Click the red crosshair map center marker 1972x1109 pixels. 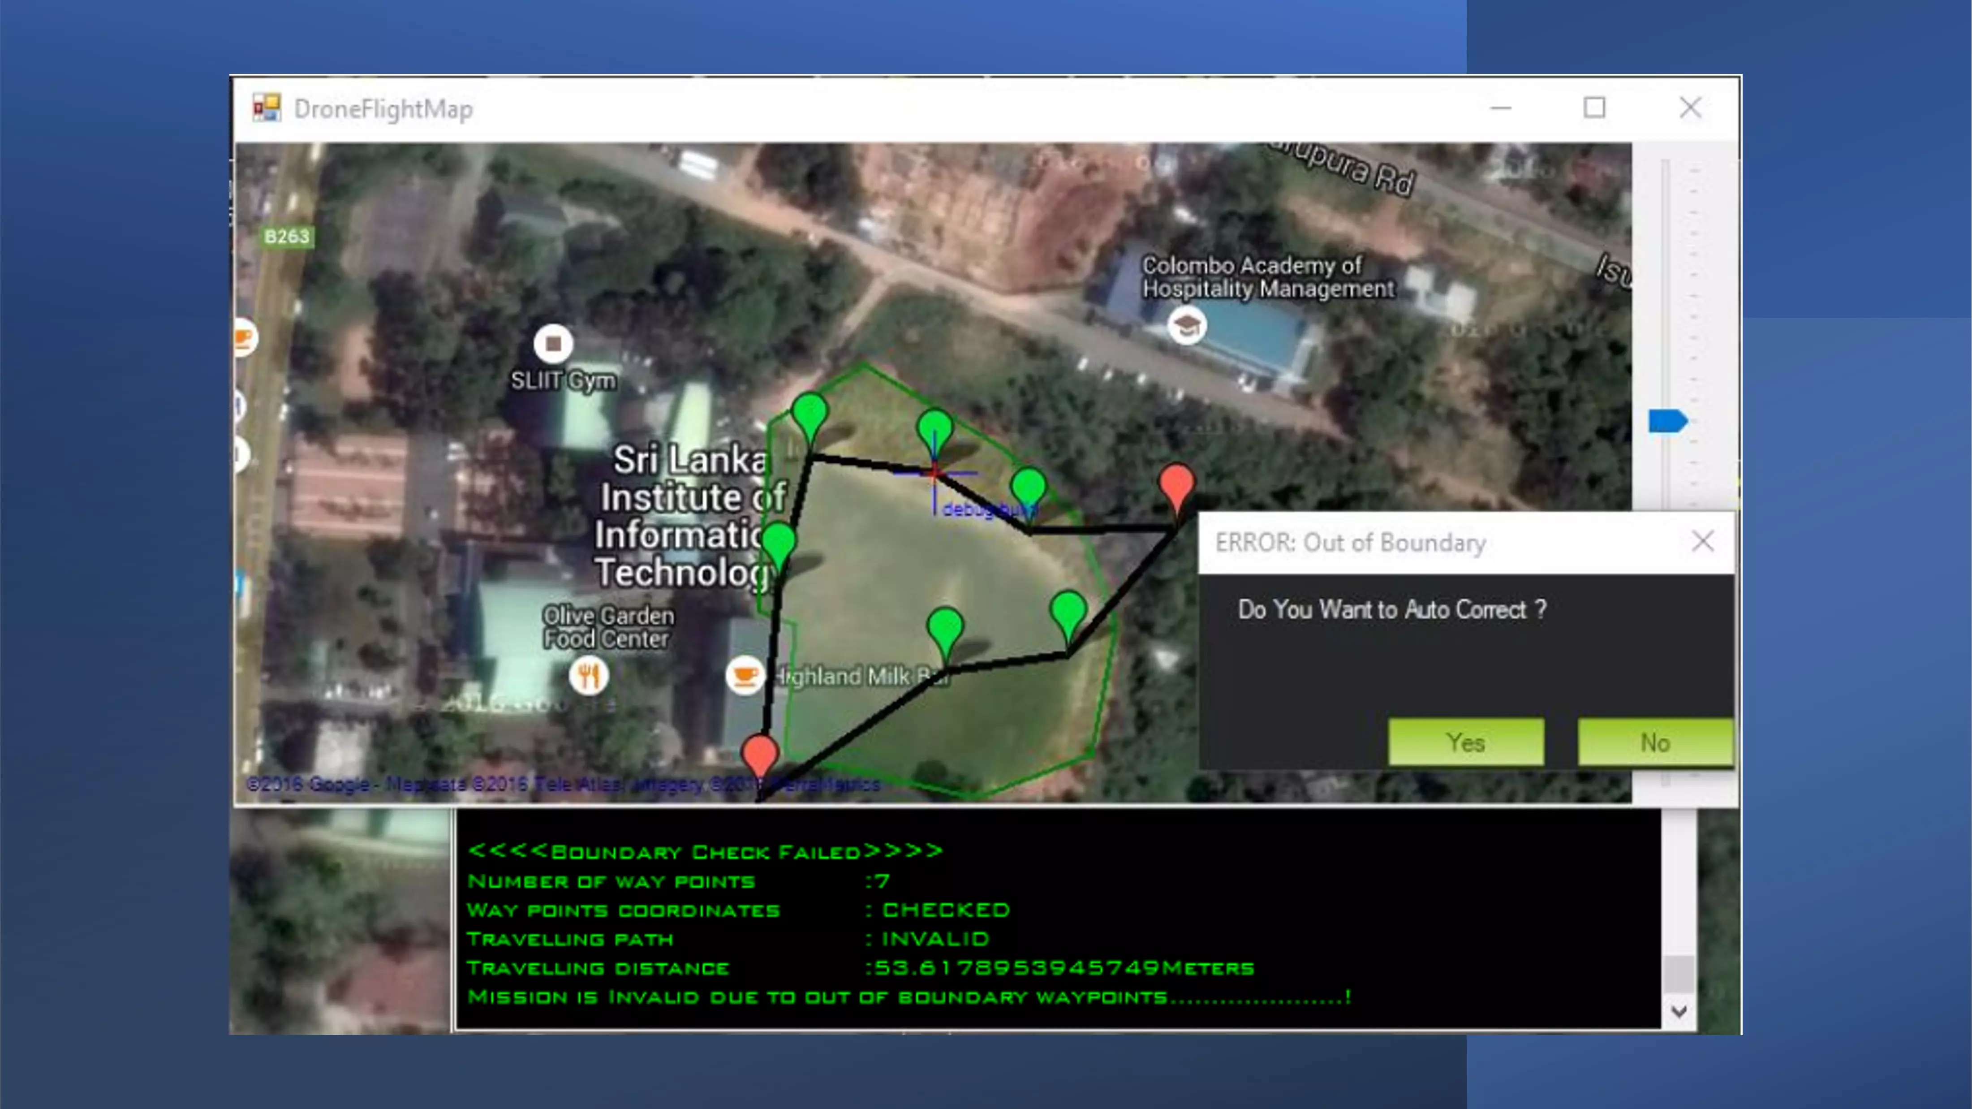click(935, 473)
